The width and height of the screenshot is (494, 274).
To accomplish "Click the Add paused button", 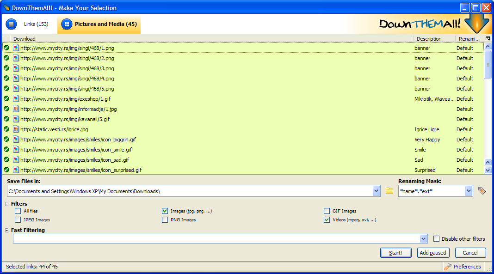I will [433, 253].
